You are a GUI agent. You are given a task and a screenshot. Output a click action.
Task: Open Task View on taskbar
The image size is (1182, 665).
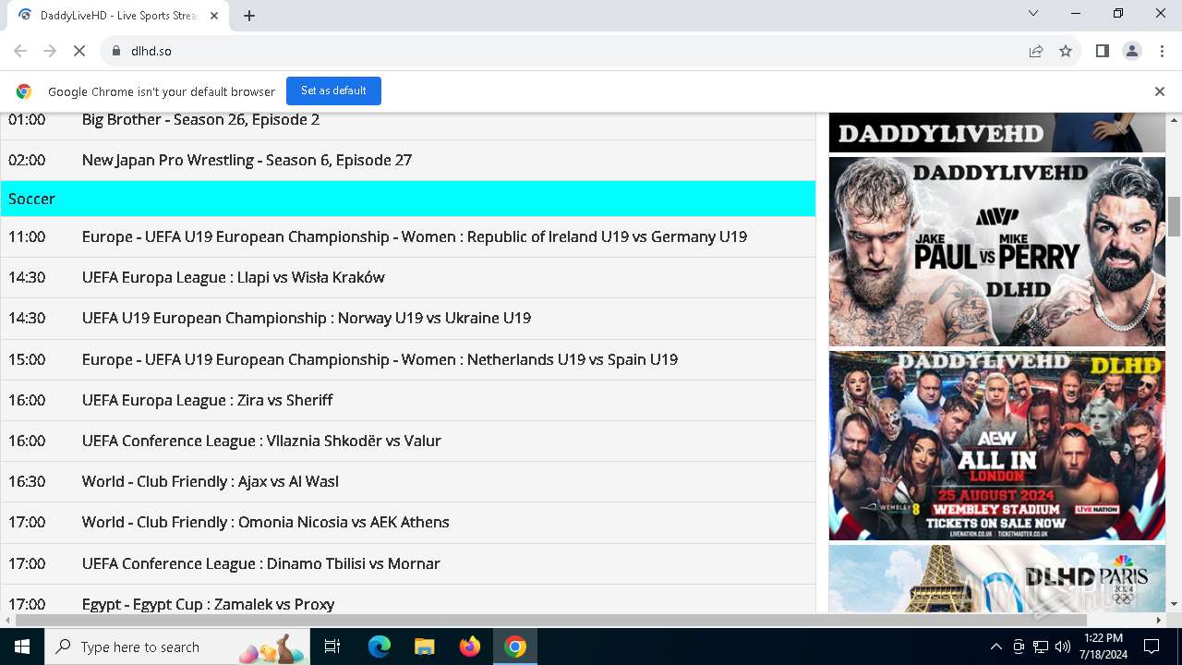(332, 647)
